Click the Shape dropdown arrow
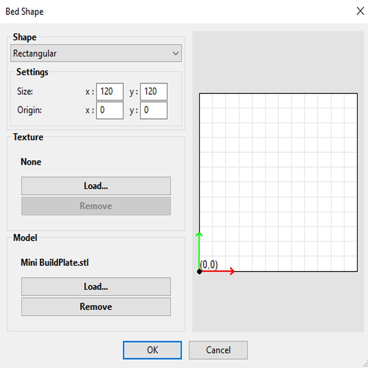Viewport: 368px width, 368px height. (176, 53)
